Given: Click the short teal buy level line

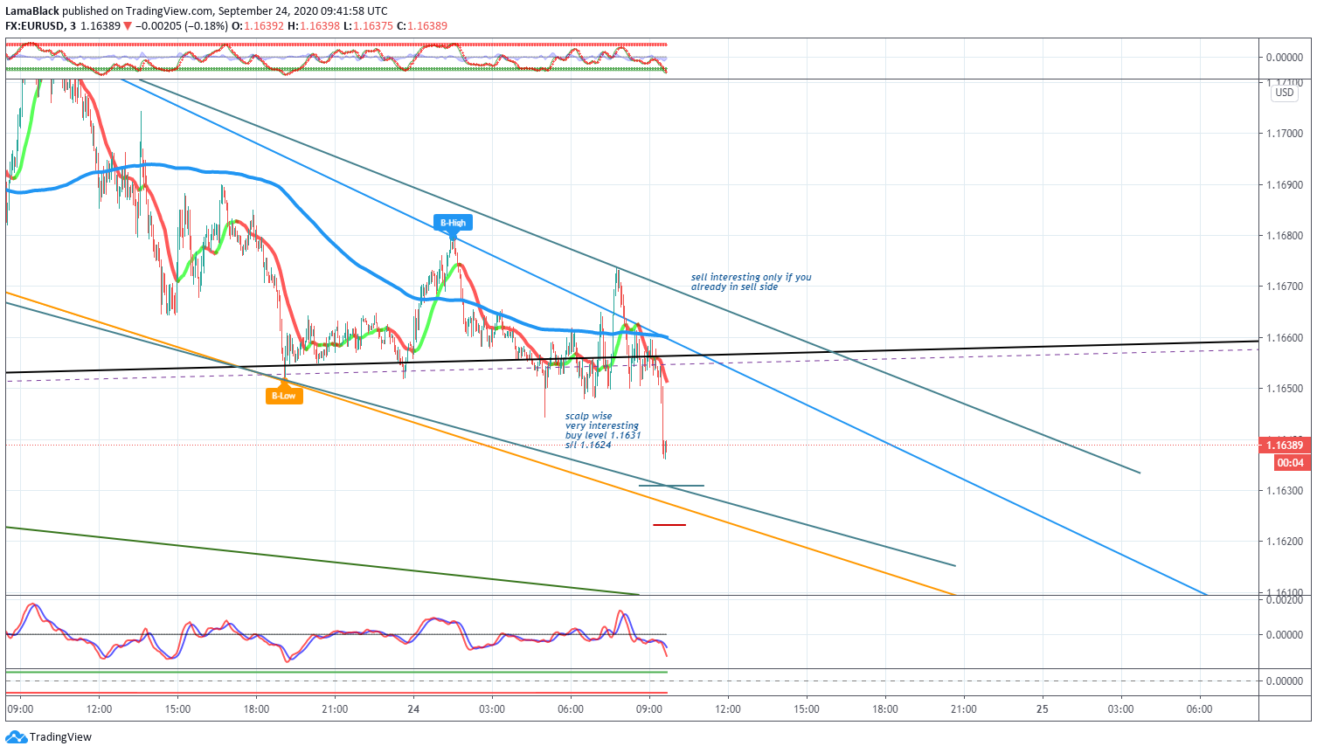Looking at the screenshot, I should 671,486.
